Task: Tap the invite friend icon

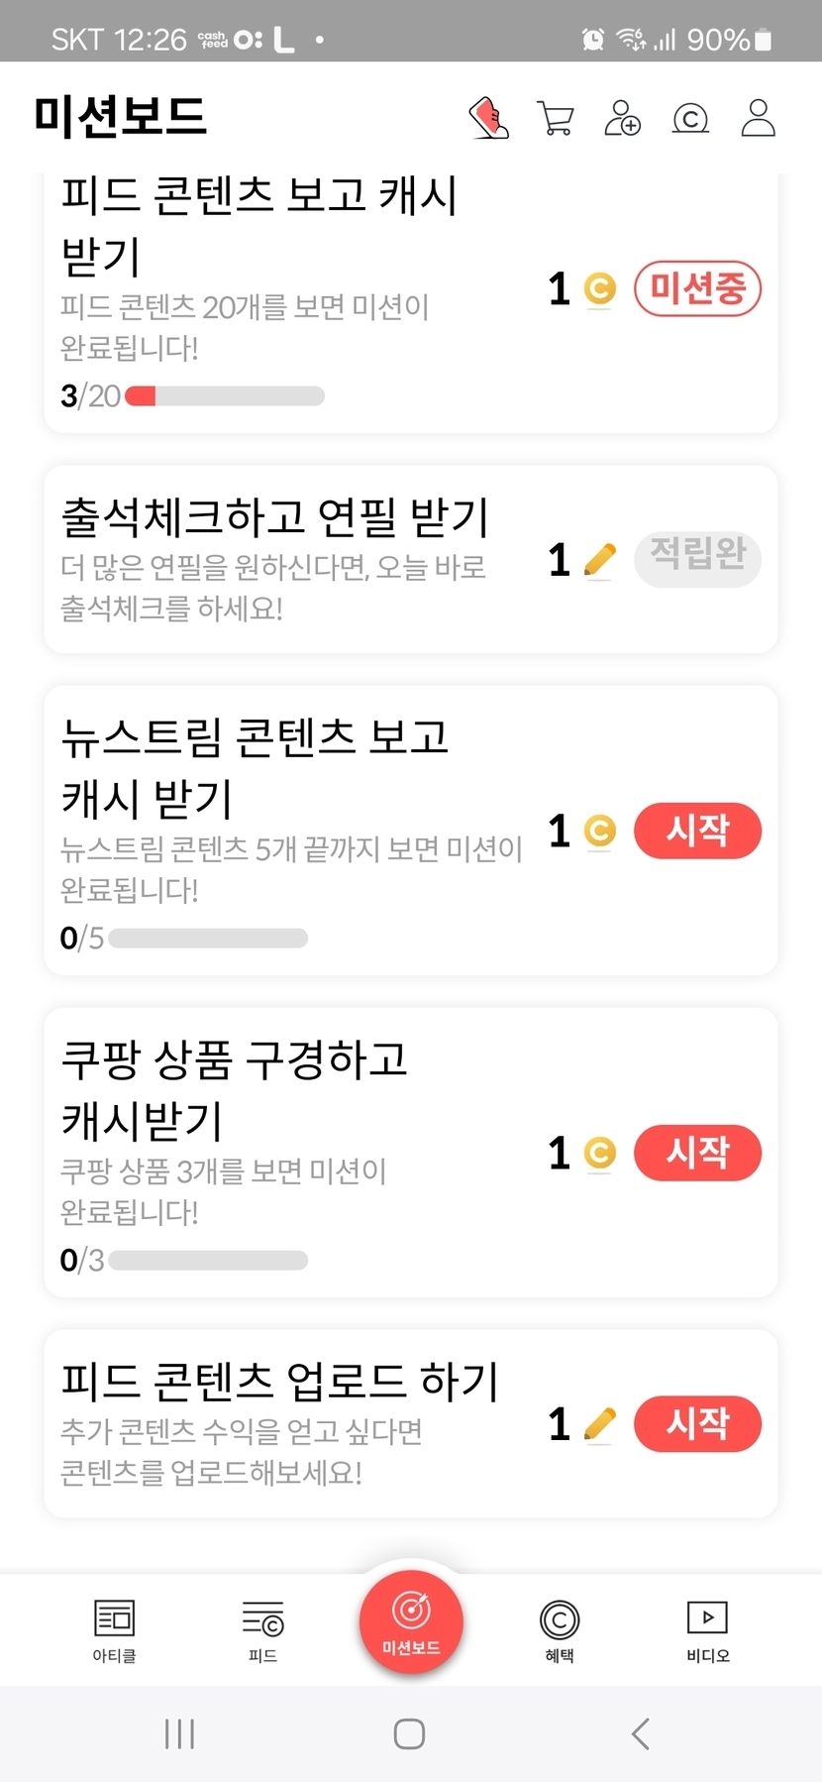Action: point(623,118)
